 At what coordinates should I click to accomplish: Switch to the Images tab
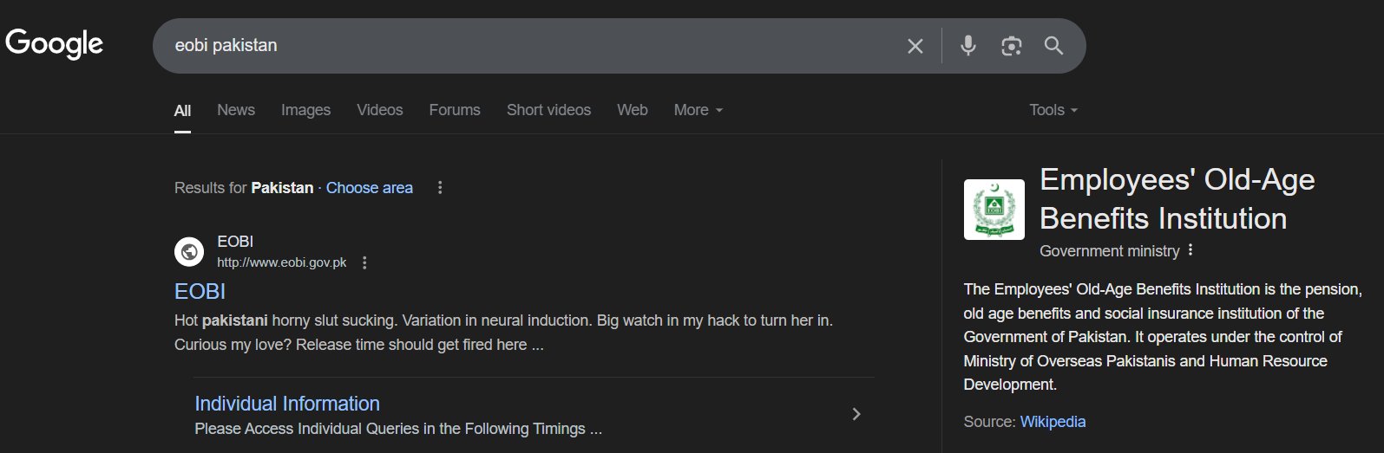[x=305, y=110]
